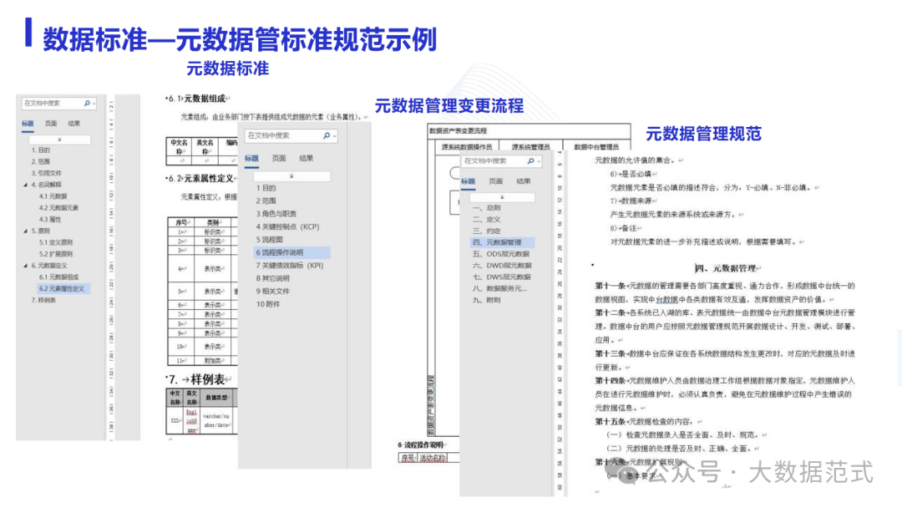Screen dimensions: 902x508
Task: Select the '6. 元数据定义' heading
Action: click(49, 266)
